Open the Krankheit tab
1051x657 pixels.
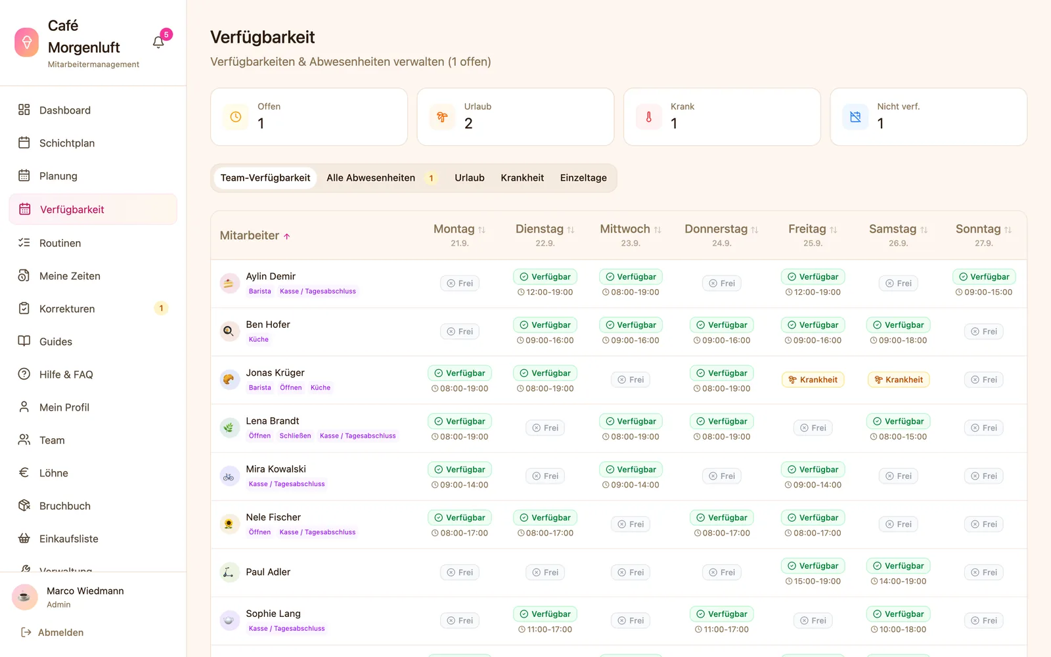[x=522, y=178]
